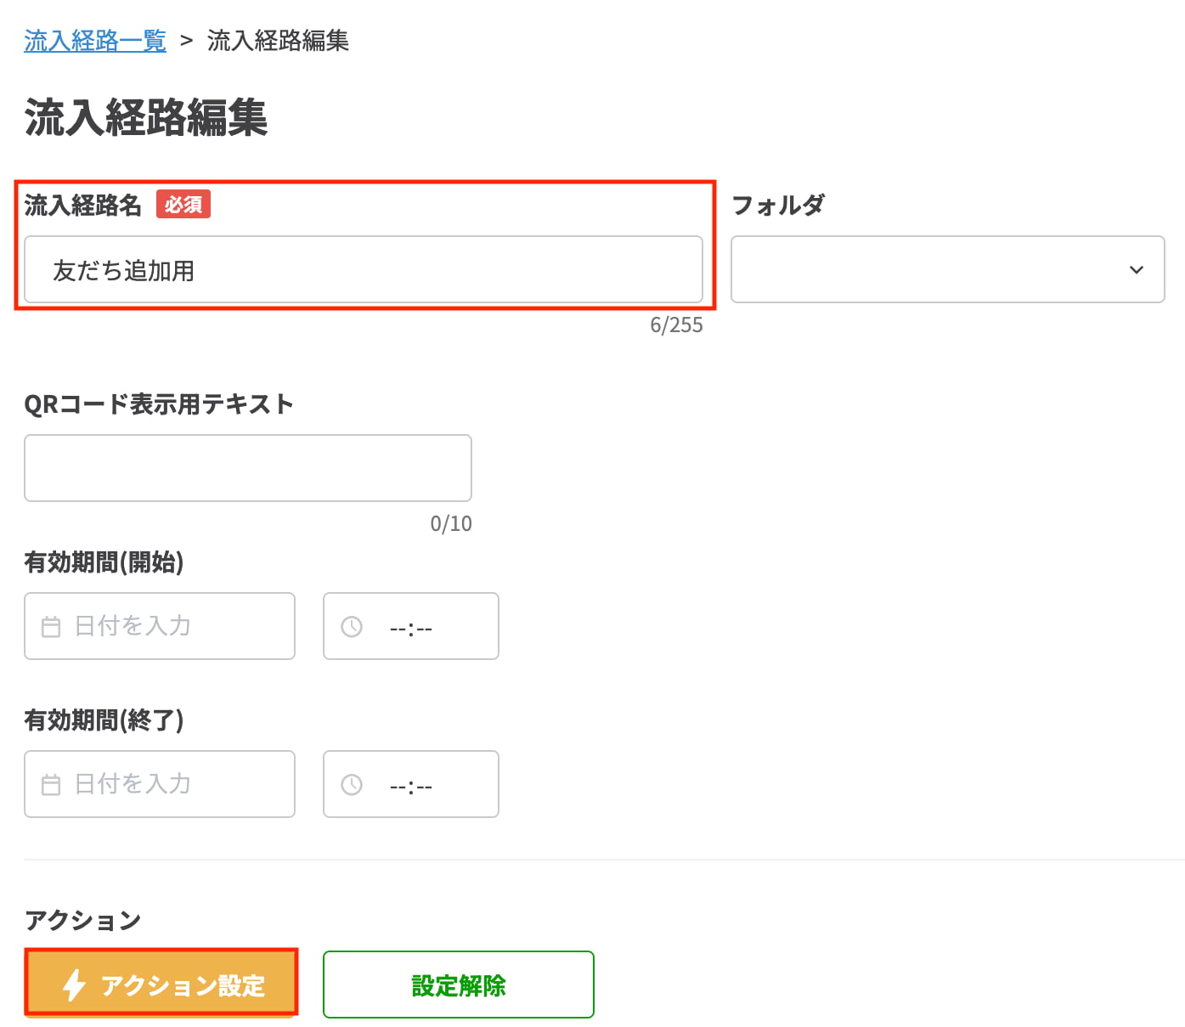The image size is (1185, 1027).
Task: Click the end time --:-- field
Action: 410,784
